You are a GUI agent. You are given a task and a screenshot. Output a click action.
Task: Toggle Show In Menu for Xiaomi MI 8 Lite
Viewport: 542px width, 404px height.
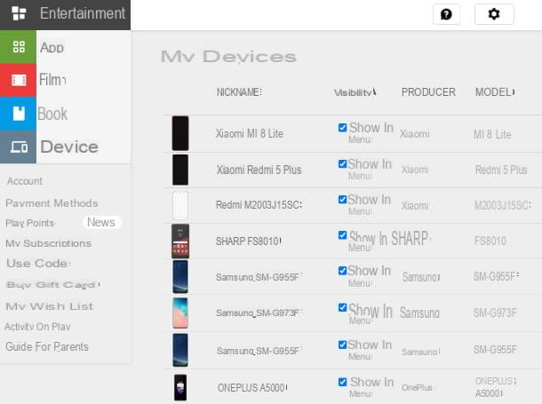pos(342,128)
